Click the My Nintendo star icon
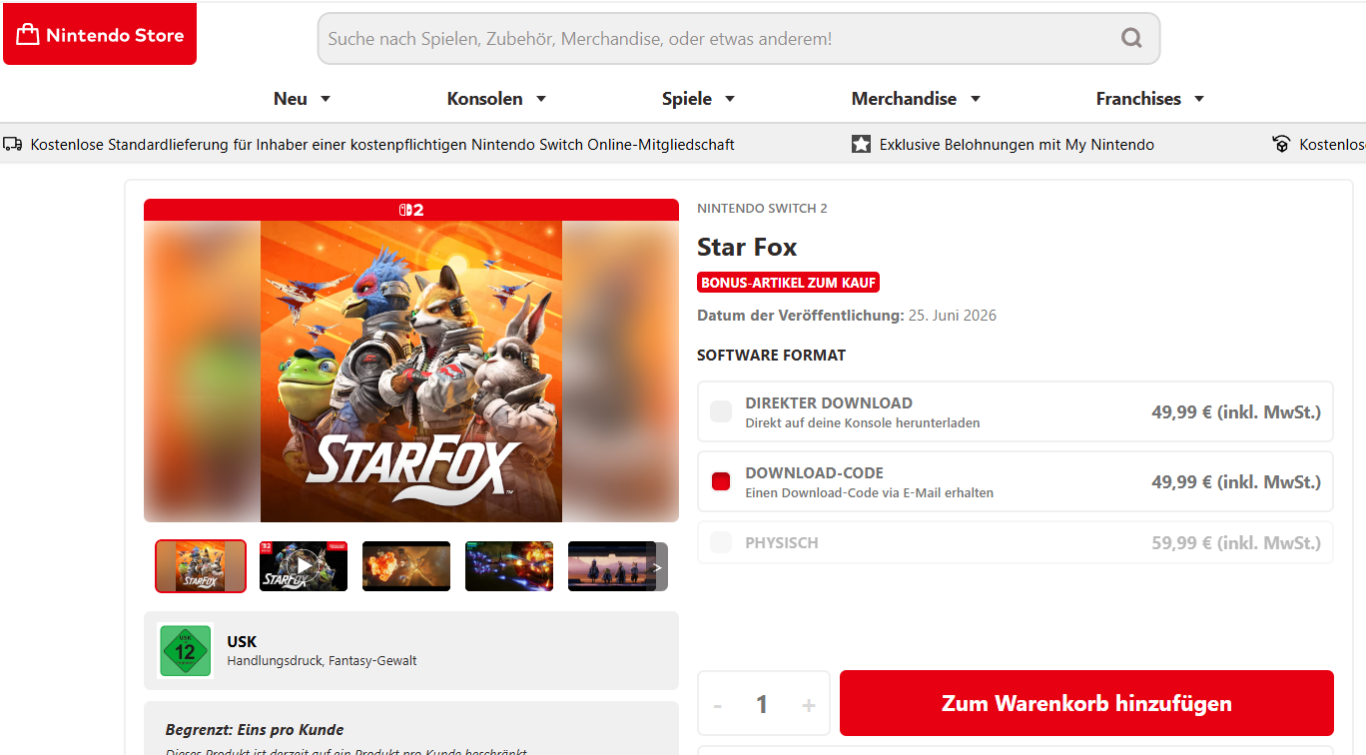The height and width of the screenshot is (755, 1366). click(x=861, y=145)
